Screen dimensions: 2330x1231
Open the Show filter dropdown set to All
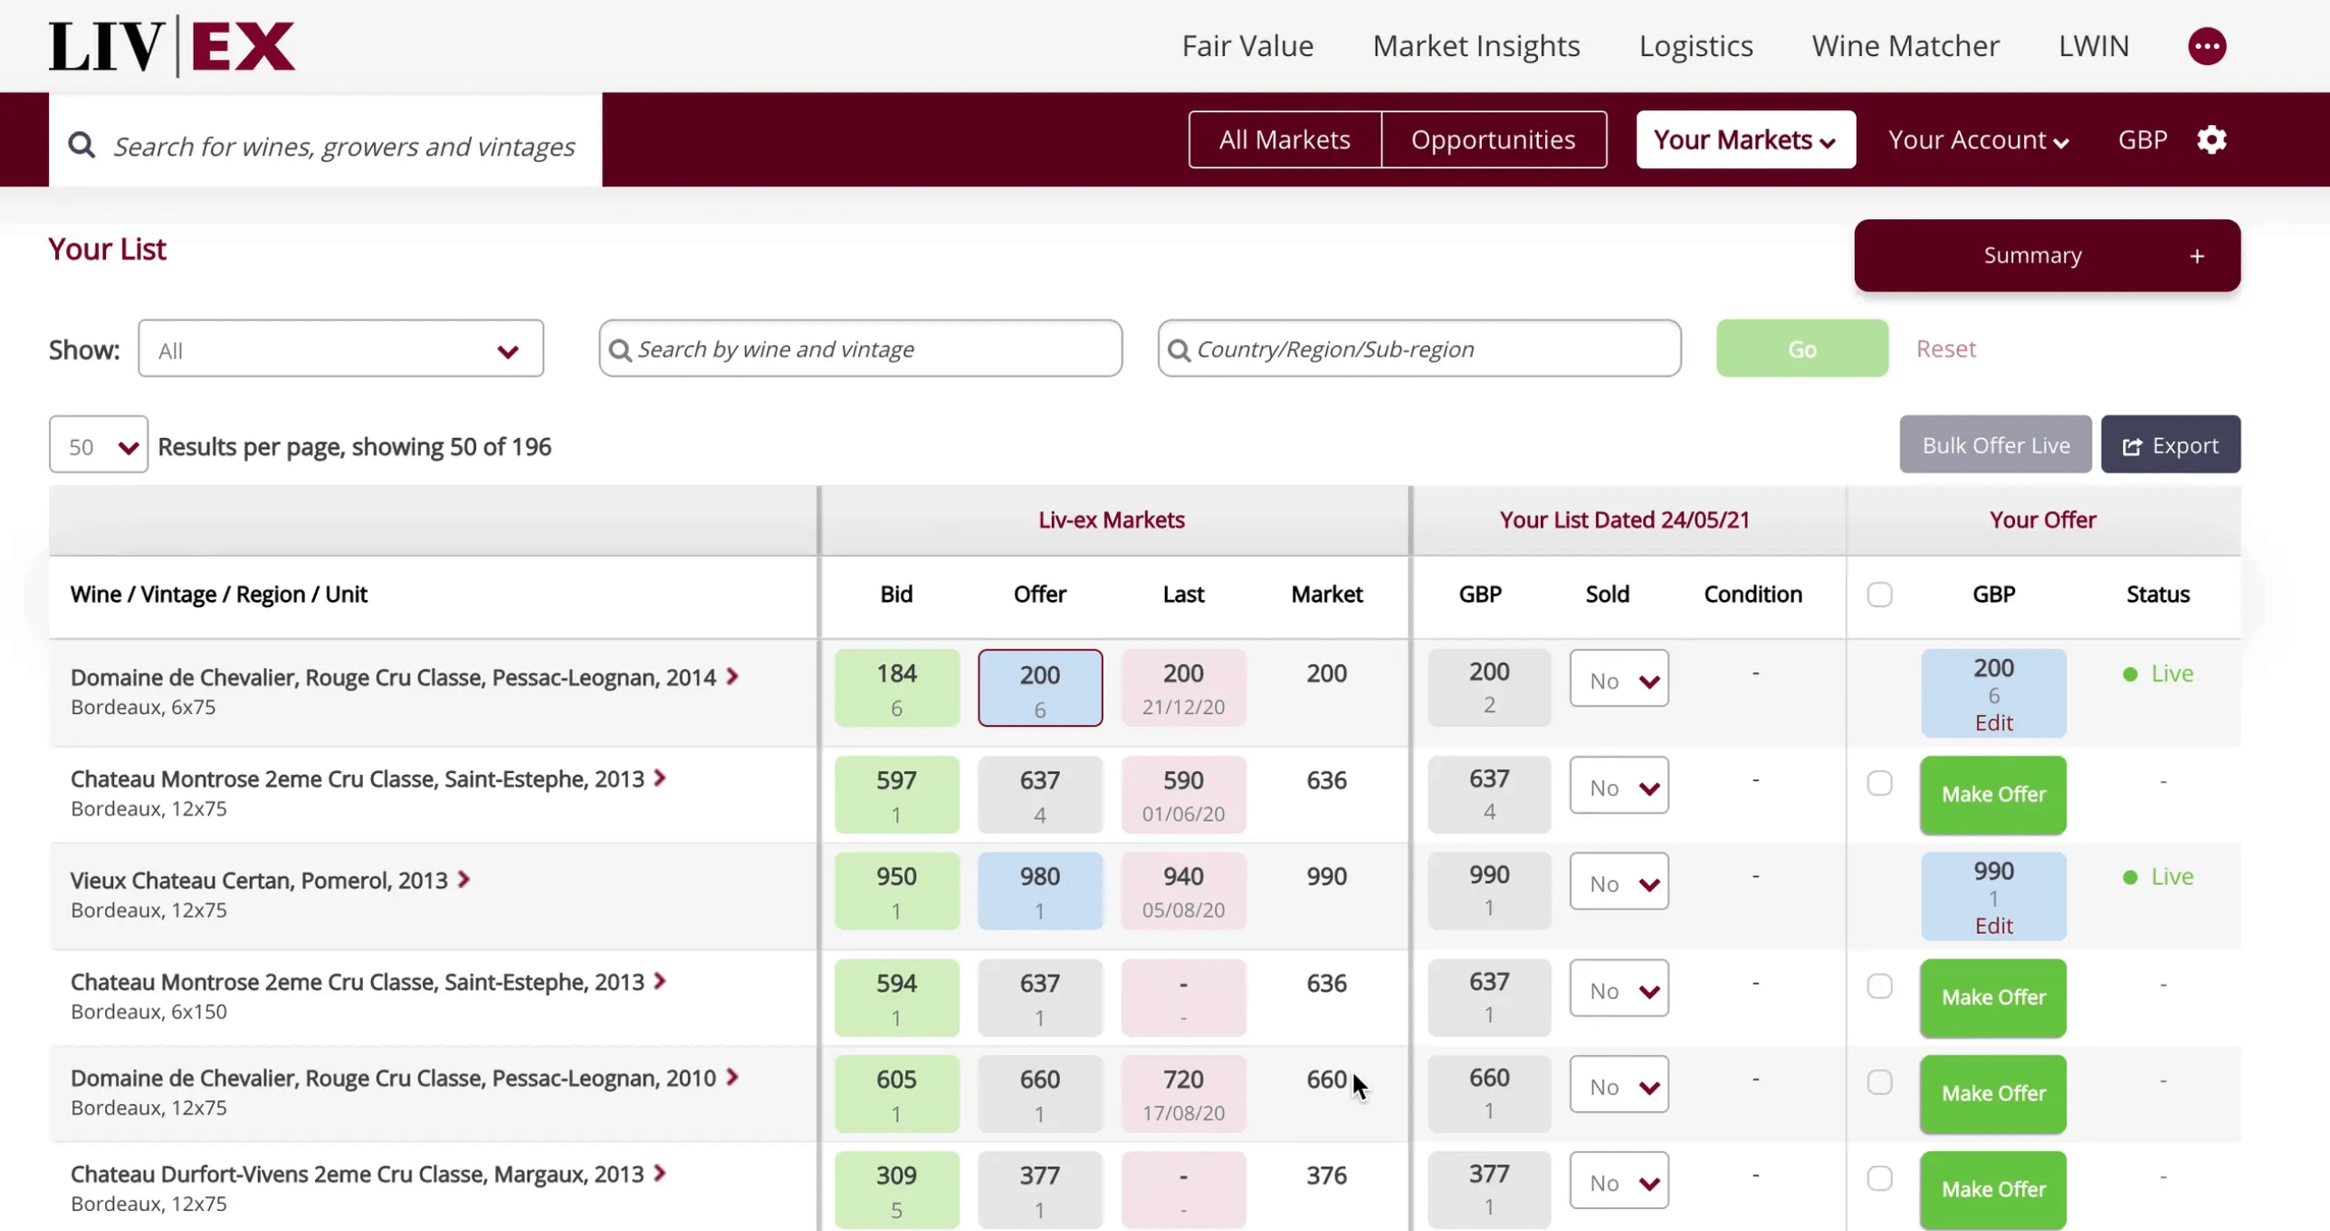click(340, 348)
